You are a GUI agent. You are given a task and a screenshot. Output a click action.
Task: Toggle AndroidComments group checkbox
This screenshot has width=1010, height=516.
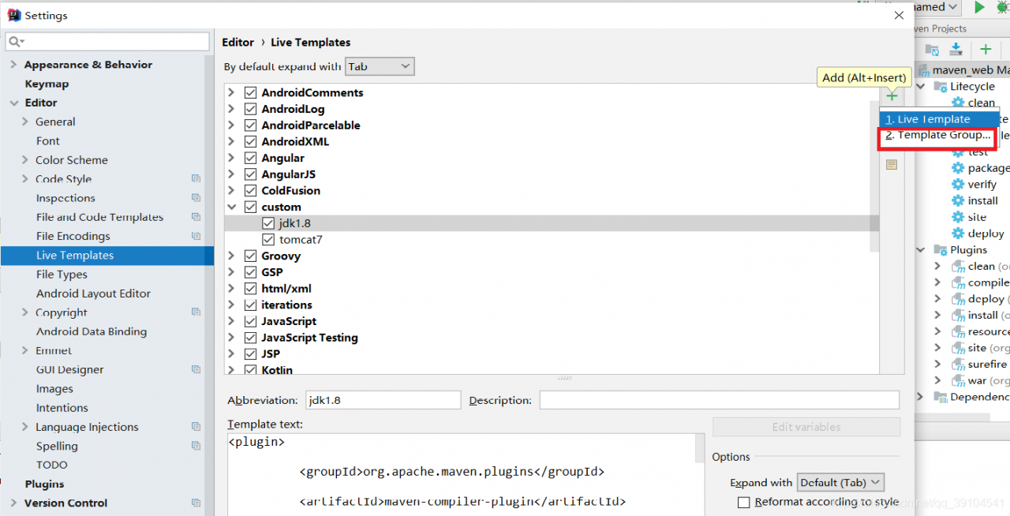[250, 92]
